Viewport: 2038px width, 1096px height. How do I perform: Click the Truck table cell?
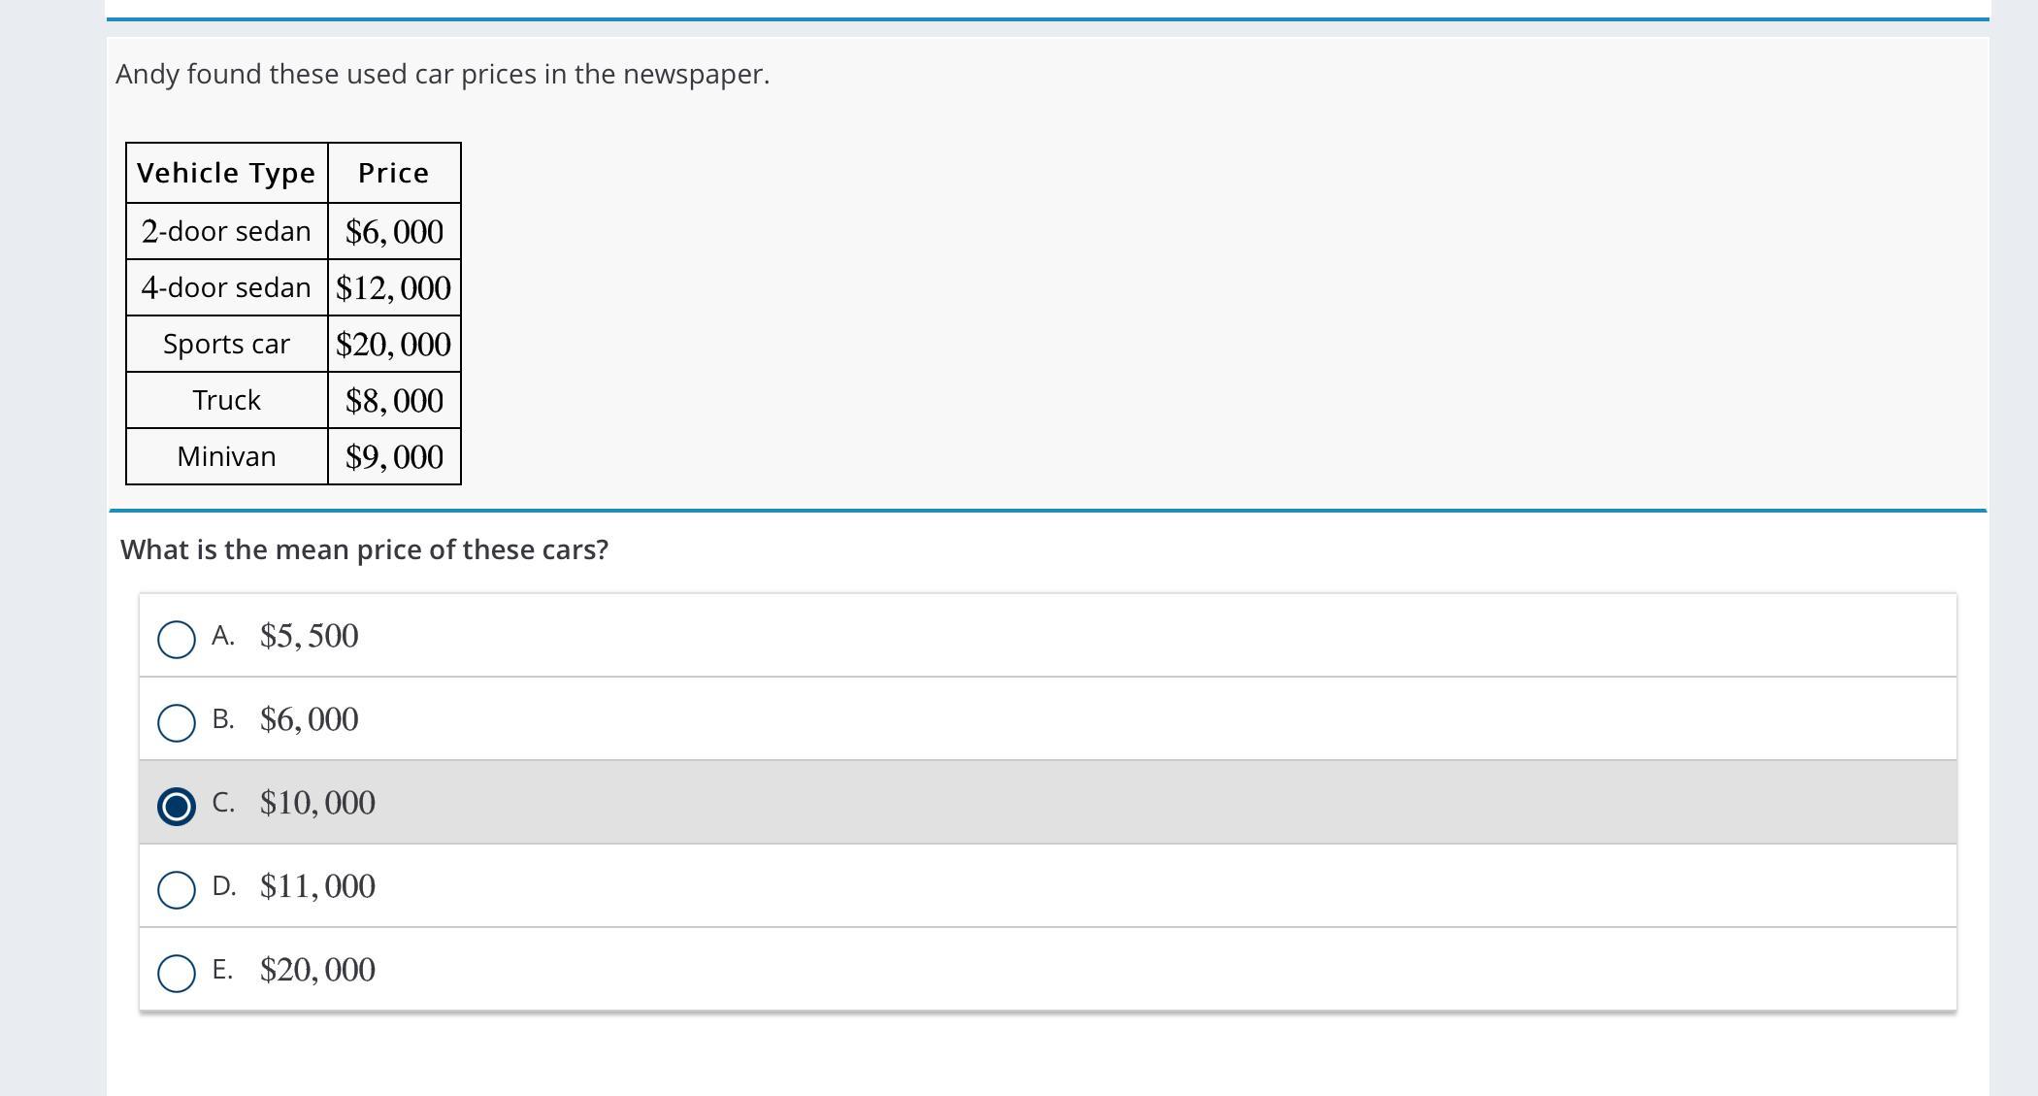click(x=226, y=400)
